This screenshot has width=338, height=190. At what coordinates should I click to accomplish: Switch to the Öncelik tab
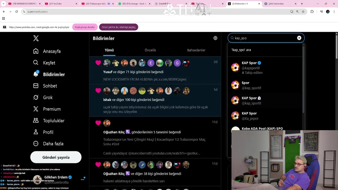tap(150, 50)
